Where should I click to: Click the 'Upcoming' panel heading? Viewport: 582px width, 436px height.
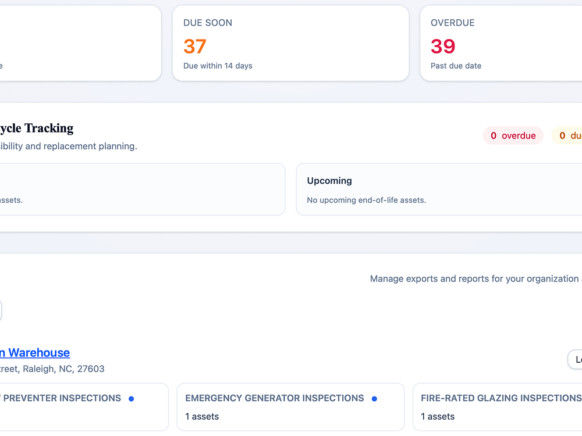[x=329, y=181]
